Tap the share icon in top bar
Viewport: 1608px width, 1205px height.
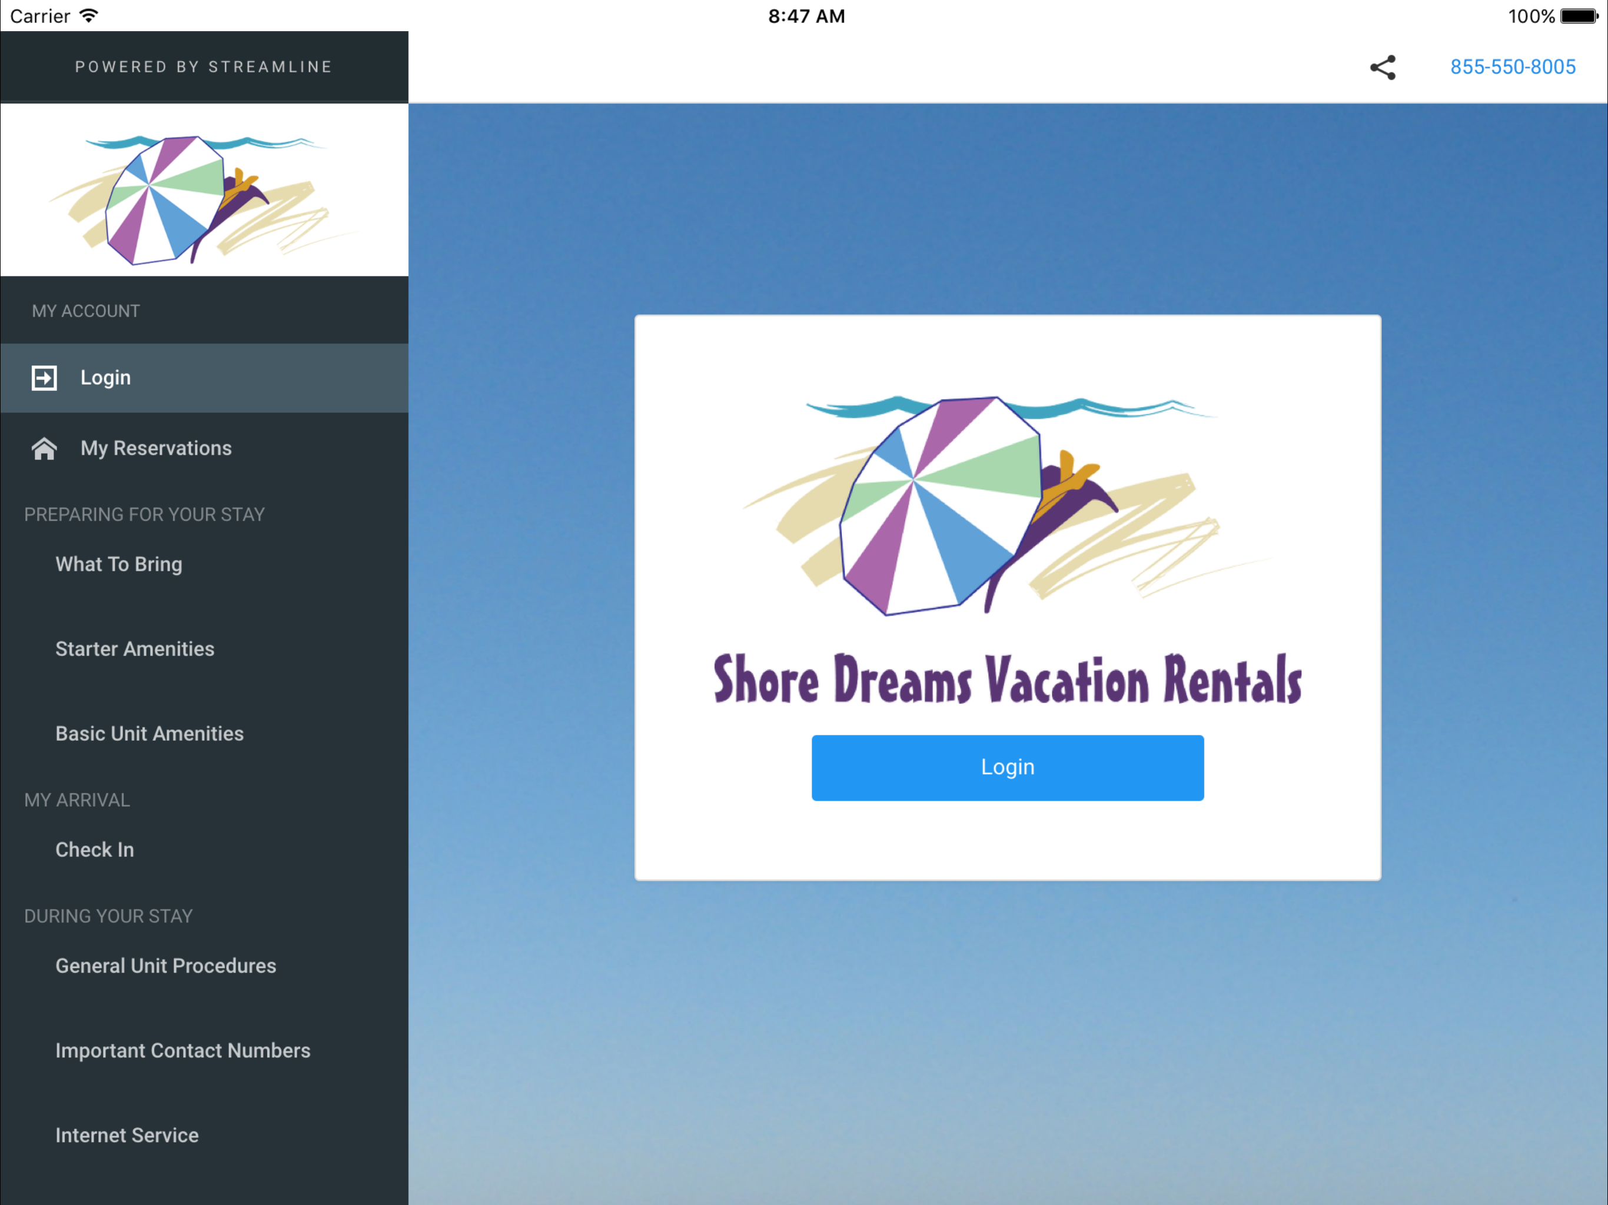click(x=1383, y=68)
